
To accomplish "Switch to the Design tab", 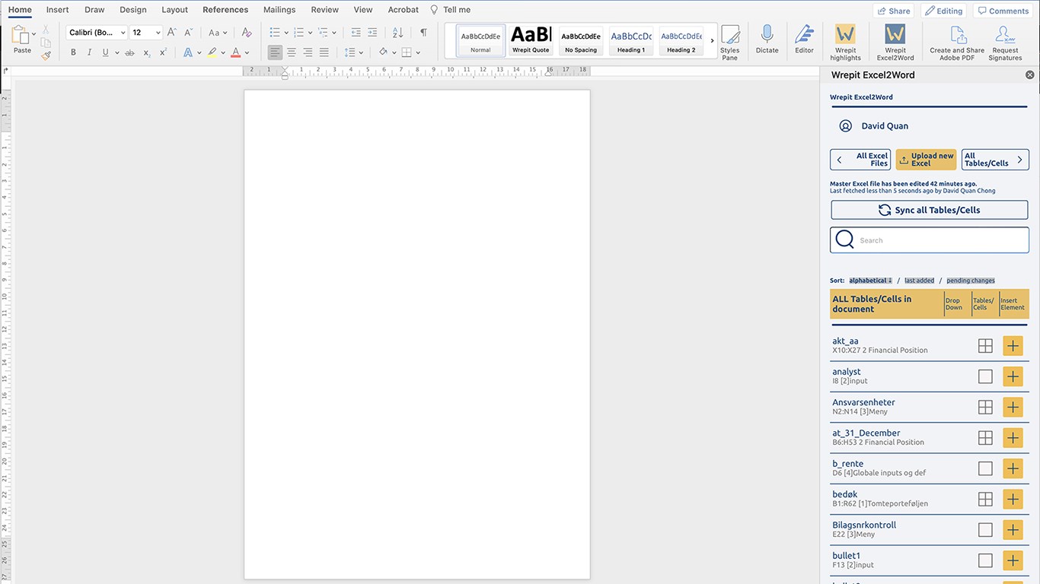I will coord(133,10).
